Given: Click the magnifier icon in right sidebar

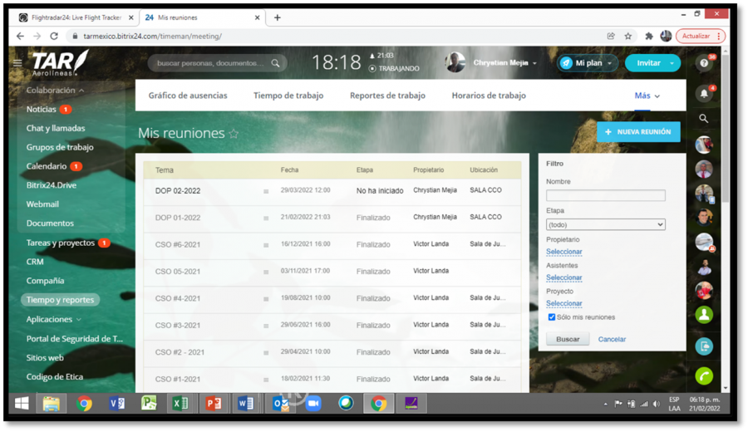Looking at the screenshot, I should [704, 120].
